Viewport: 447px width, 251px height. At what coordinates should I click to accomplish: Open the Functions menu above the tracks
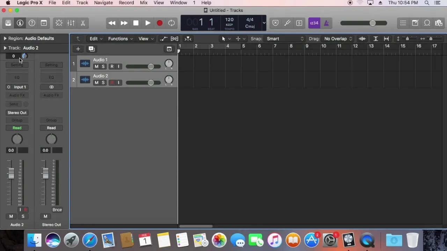(118, 39)
